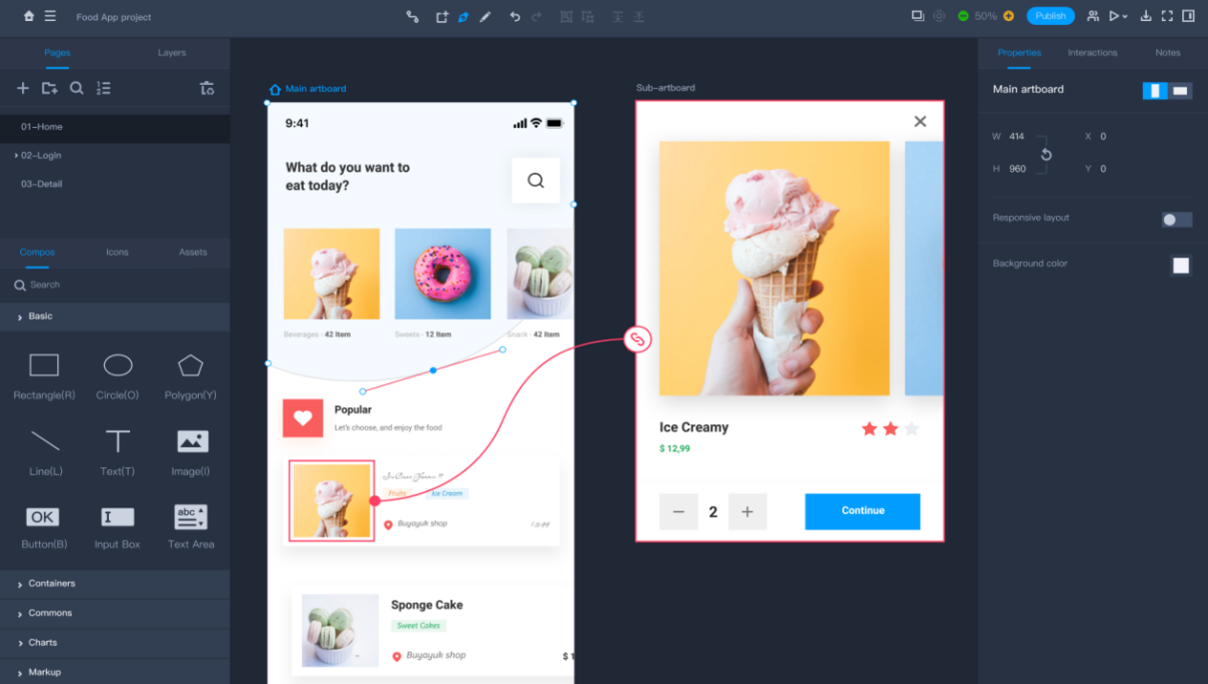This screenshot has height=684, width=1208.
Task: Expand the 02-Login page tree item
Action: click(17, 156)
